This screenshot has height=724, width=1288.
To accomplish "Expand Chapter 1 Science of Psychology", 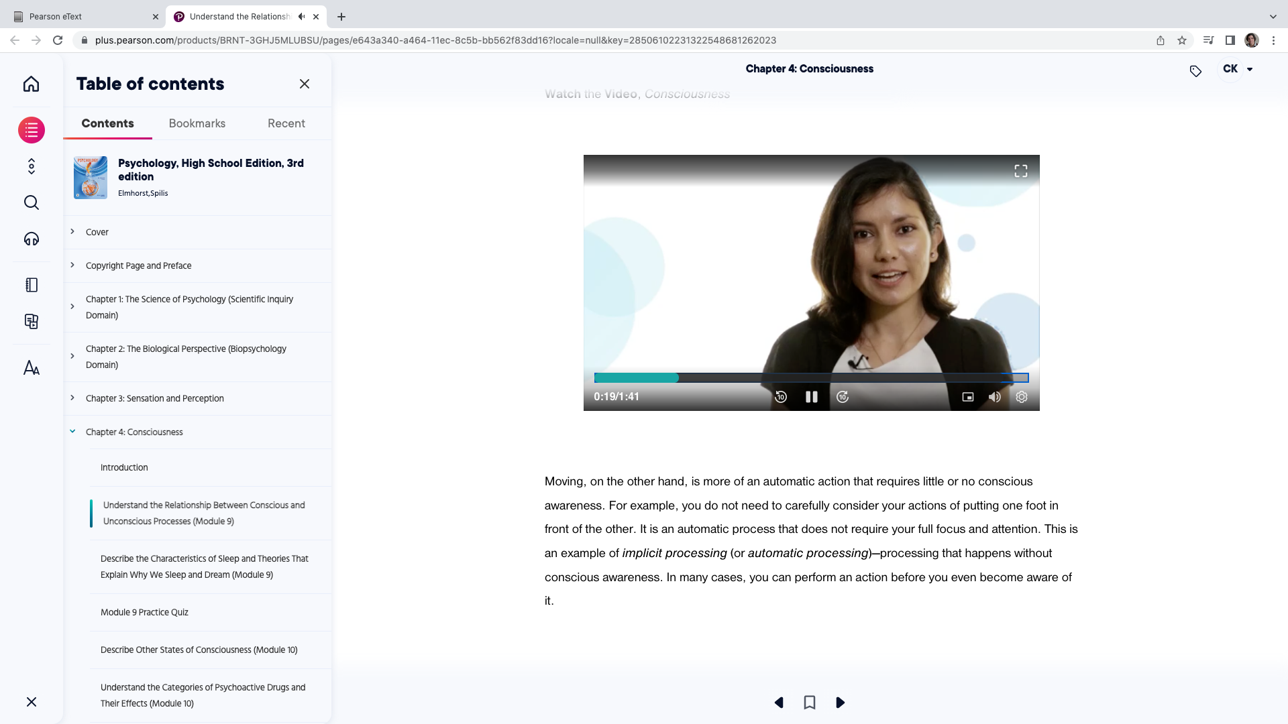I will (72, 306).
